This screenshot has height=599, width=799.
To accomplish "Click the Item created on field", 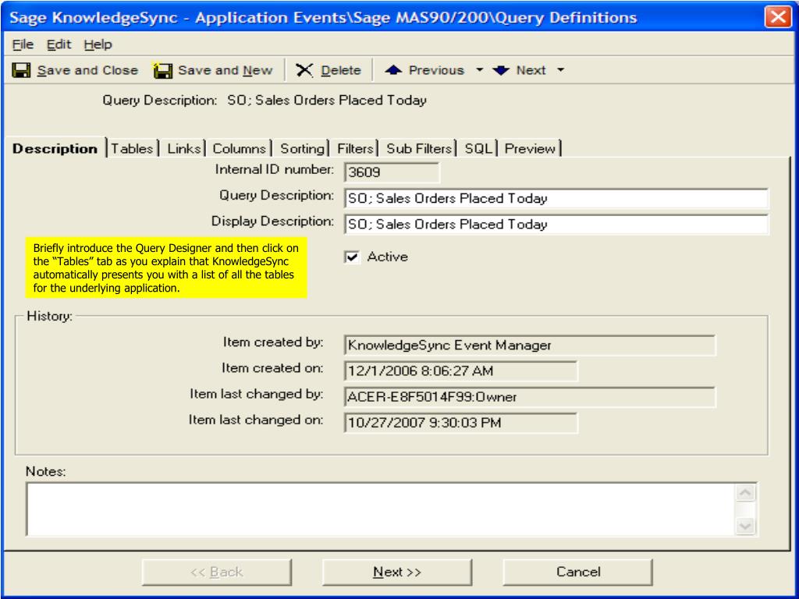I will (461, 370).
